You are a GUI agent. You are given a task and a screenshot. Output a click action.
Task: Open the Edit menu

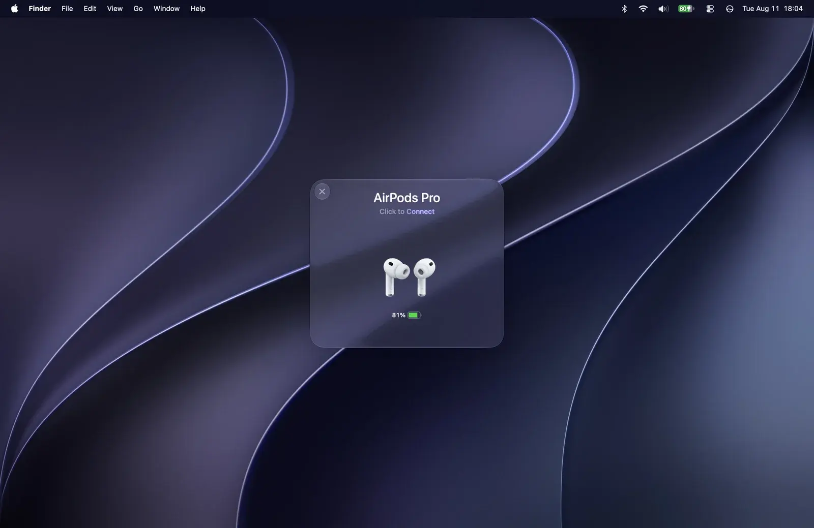[x=90, y=9]
